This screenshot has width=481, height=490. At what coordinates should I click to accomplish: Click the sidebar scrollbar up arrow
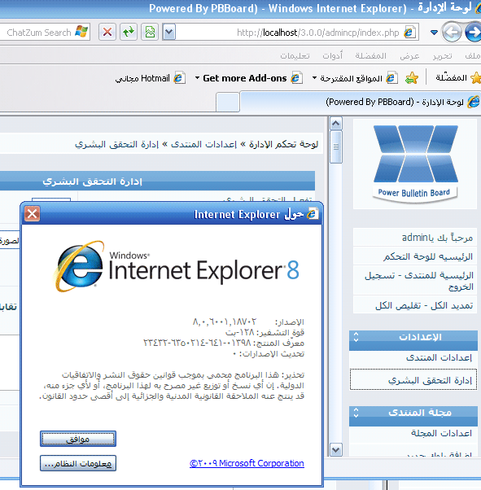(x=336, y=124)
